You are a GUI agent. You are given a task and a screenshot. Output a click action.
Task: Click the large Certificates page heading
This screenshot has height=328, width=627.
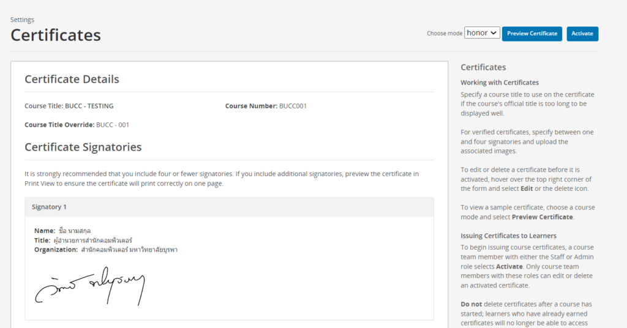pyautogui.click(x=56, y=35)
